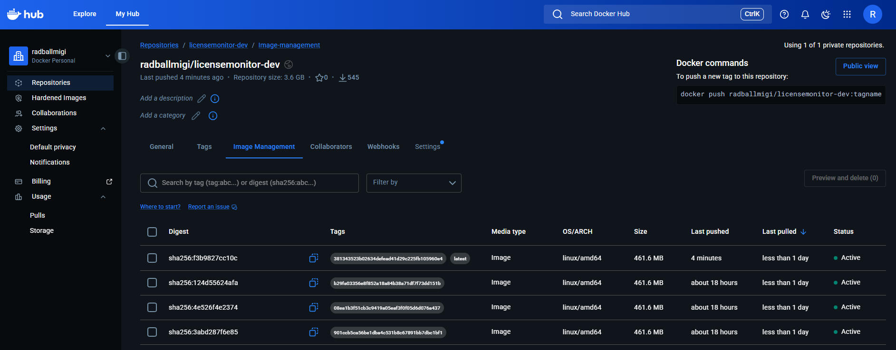
Task: Edit category with pencil icon
Action: [196, 115]
